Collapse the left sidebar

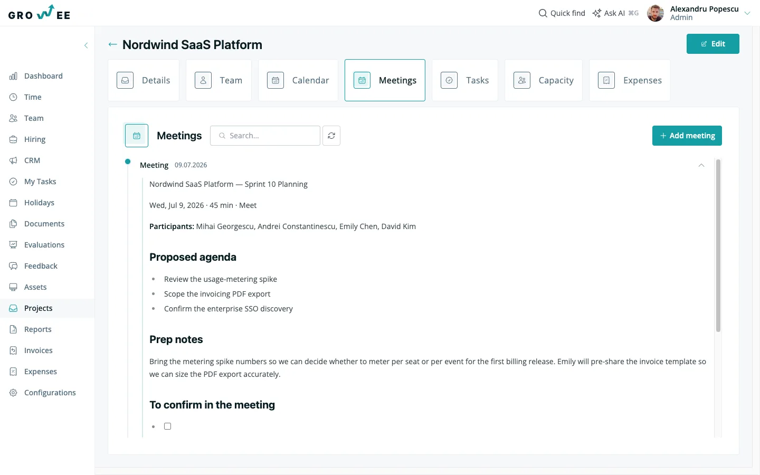[86, 45]
